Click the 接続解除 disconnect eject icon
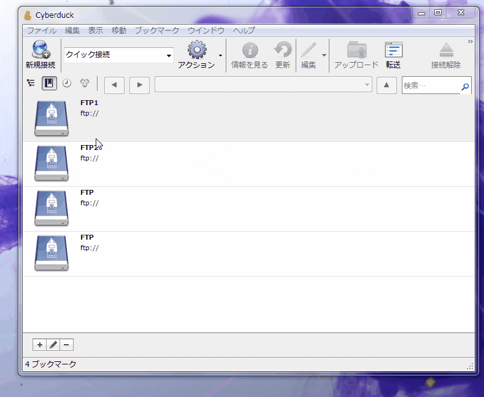This screenshot has height=397, width=484. [446, 50]
